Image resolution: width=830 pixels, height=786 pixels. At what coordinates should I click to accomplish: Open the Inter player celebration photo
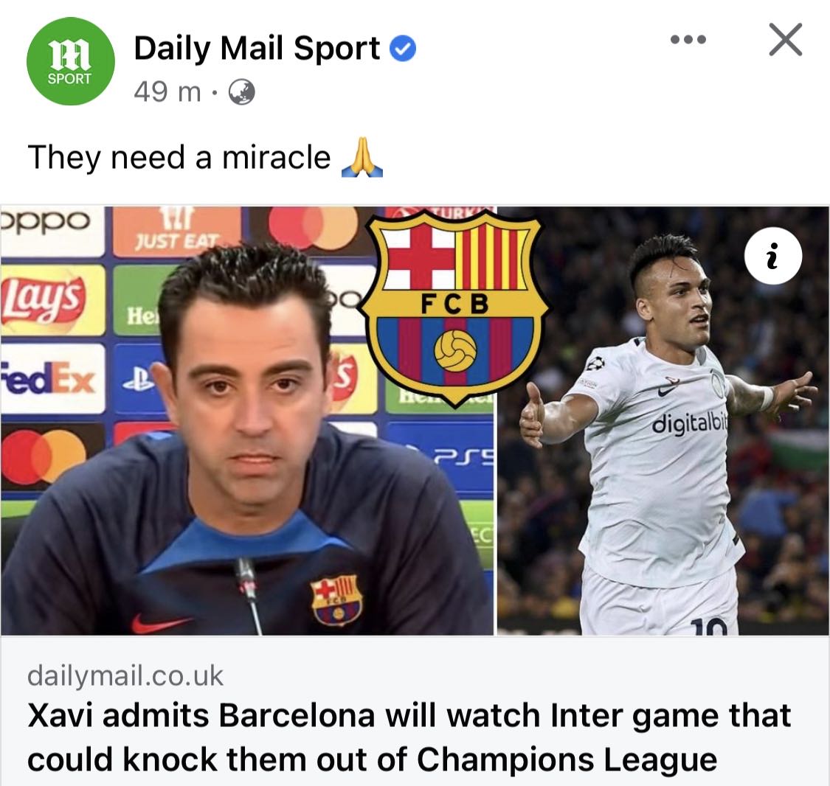(x=663, y=421)
